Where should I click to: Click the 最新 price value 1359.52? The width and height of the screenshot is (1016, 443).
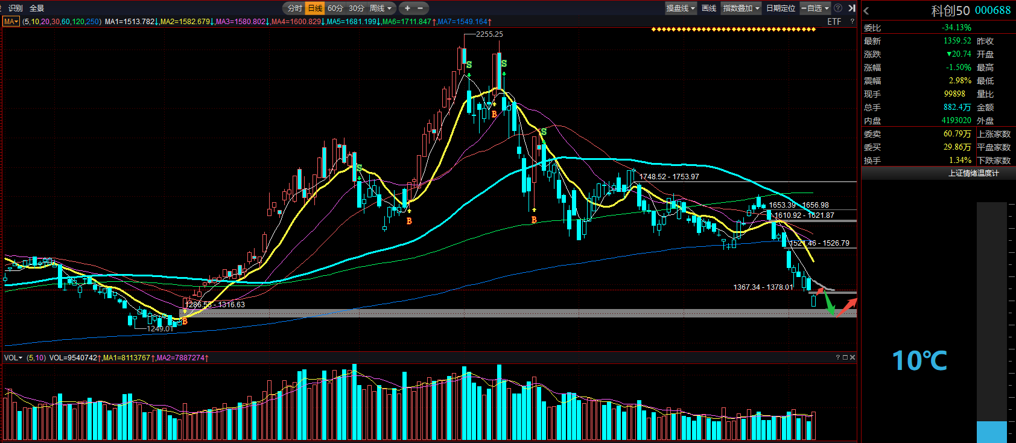pyautogui.click(x=957, y=41)
